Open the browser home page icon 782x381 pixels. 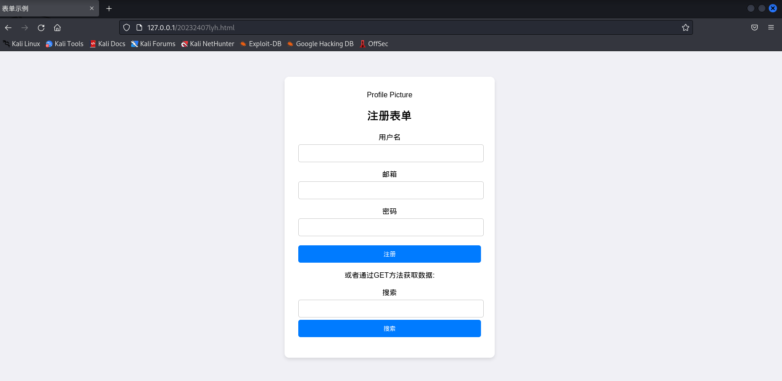[x=58, y=28]
